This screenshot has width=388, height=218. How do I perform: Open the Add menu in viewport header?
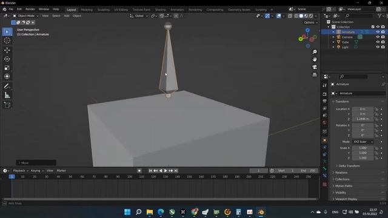tap(67, 16)
